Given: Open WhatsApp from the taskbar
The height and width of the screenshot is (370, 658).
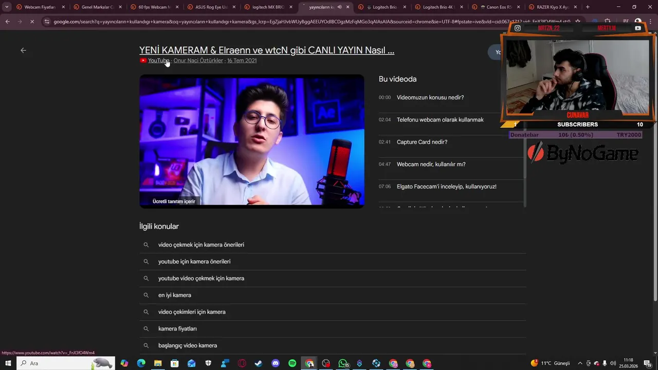Looking at the screenshot, I should [343, 363].
